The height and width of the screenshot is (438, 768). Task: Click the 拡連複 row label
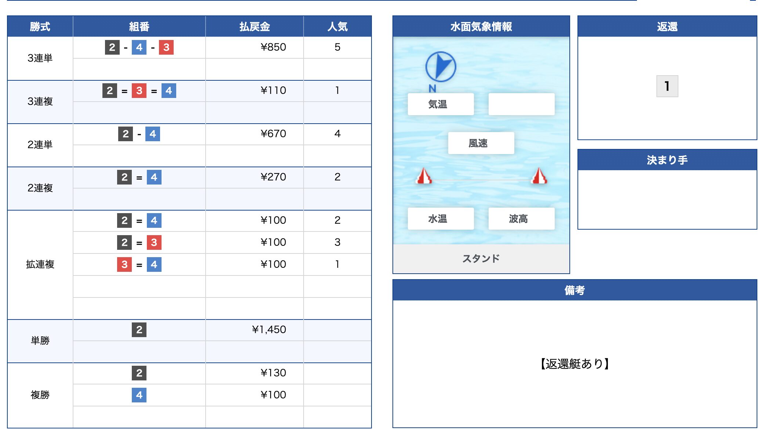click(40, 264)
